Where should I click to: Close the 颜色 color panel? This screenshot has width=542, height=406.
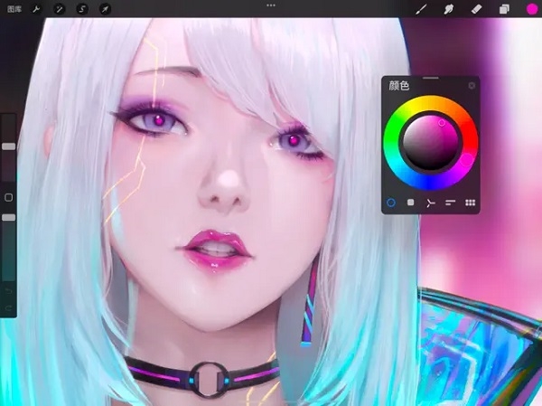[472, 86]
